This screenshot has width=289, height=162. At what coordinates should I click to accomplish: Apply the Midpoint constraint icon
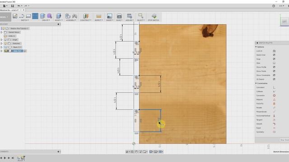274,99
